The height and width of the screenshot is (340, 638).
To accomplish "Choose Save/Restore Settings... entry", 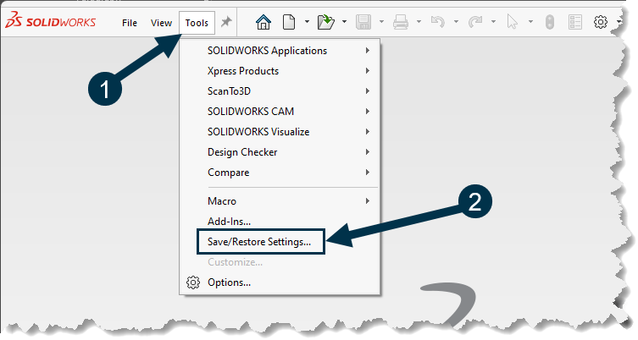I will pyautogui.click(x=261, y=242).
